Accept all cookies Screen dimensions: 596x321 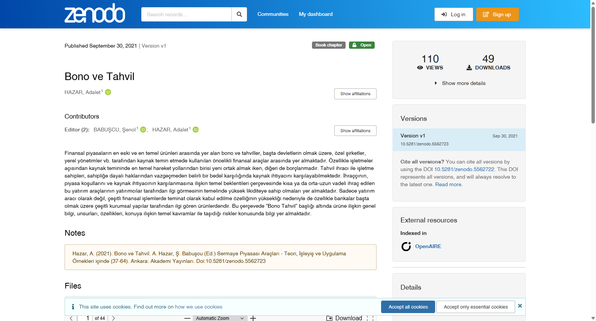point(408,307)
